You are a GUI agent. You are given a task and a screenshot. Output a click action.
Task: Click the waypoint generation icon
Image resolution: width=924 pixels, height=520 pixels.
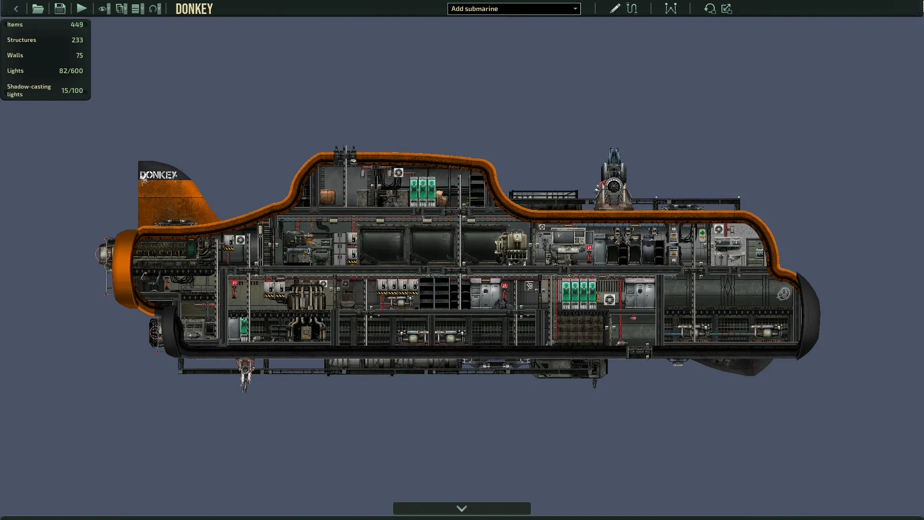[670, 9]
